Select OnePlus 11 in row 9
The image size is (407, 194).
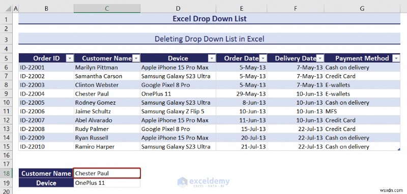coord(178,94)
